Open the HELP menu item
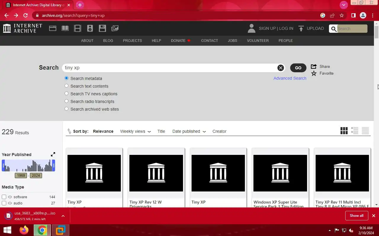This screenshot has height=236, width=379. [156, 41]
